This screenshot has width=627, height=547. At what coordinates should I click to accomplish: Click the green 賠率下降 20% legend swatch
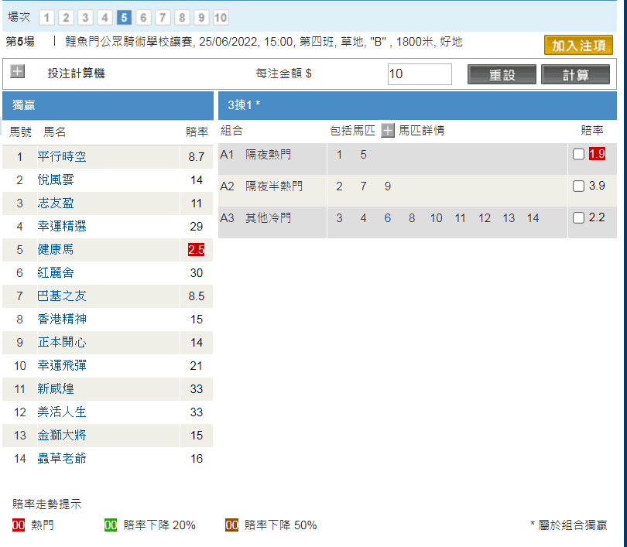point(111,525)
